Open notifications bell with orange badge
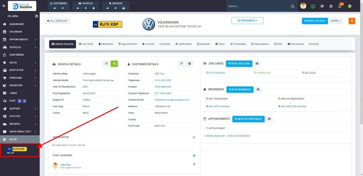 340,6
